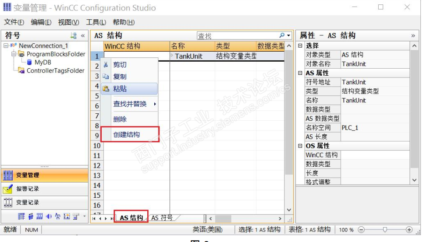Click the first editor shortcut icon in bottom navigation strip
This screenshot has width=423, height=242.
coord(21,216)
